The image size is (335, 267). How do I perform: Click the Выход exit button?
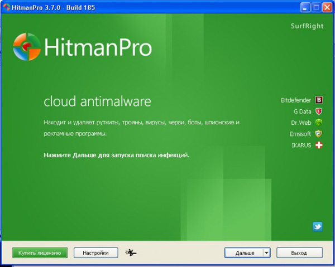pos(299,253)
